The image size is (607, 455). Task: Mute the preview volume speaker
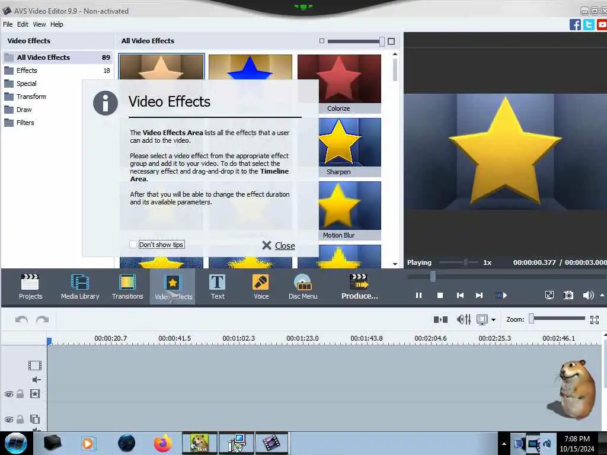click(x=588, y=295)
